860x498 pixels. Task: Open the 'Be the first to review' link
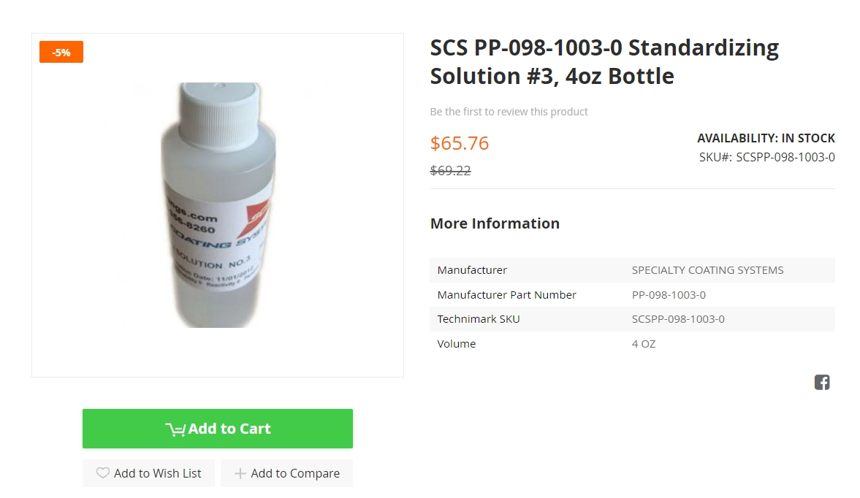509,112
